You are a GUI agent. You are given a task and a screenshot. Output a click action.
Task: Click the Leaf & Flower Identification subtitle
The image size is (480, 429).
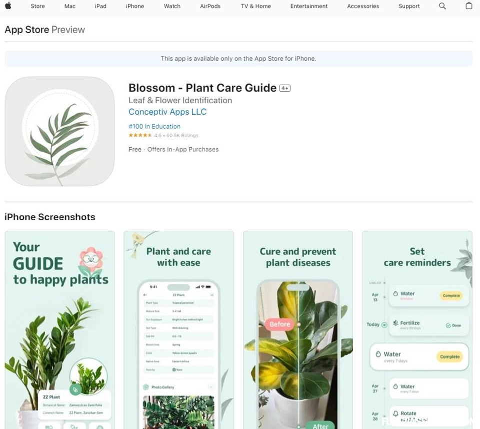[x=180, y=100]
